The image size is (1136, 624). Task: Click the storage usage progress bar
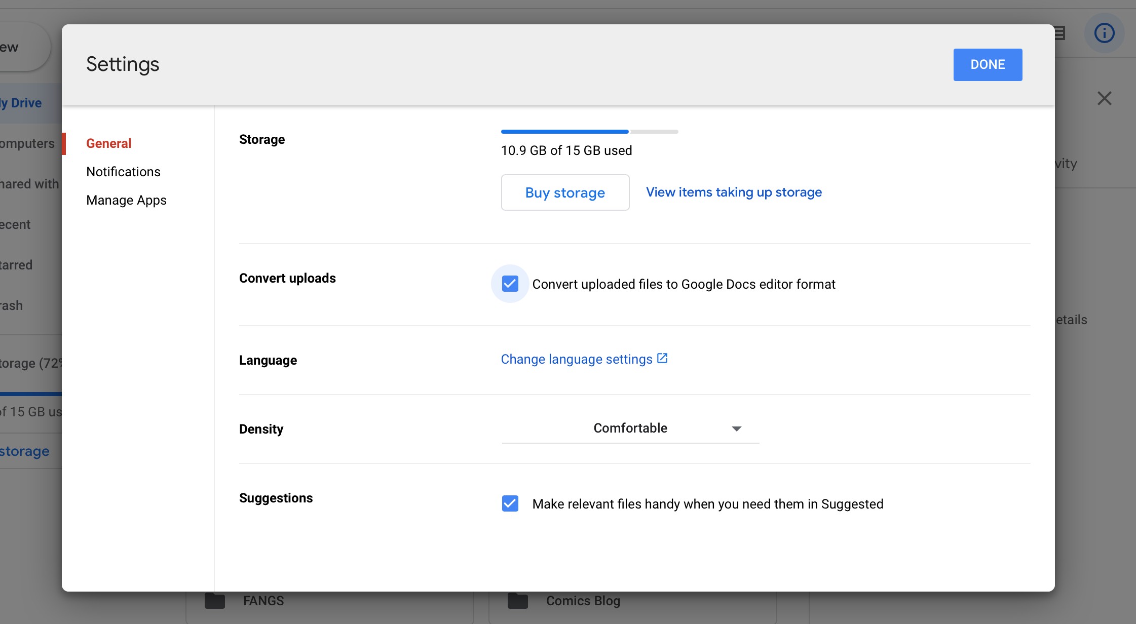pyautogui.click(x=589, y=132)
